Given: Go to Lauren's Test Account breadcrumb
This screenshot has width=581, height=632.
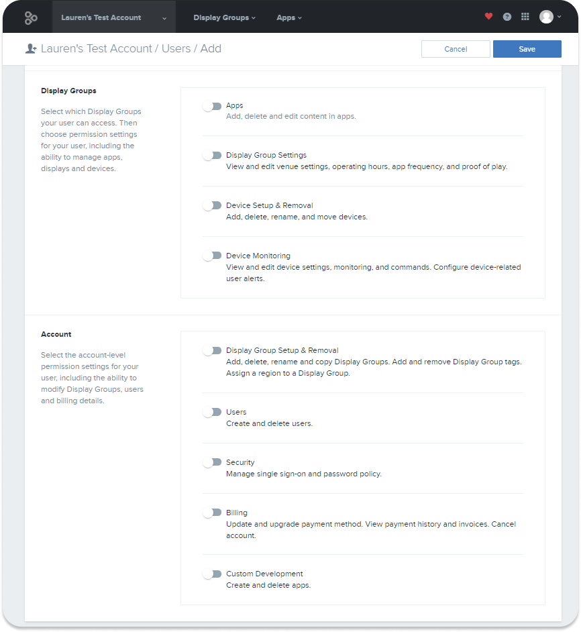Looking at the screenshot, I should tap(97, 48).
